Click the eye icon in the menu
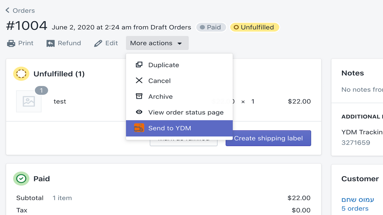This screenshot has height=215, width=383. click(139, 112)
